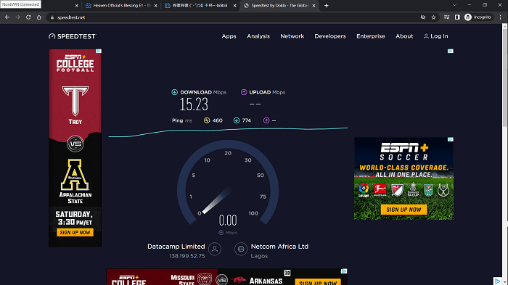Open the Network menu item
This screenshot has width=508, height=285.
(x=292, y=36)
